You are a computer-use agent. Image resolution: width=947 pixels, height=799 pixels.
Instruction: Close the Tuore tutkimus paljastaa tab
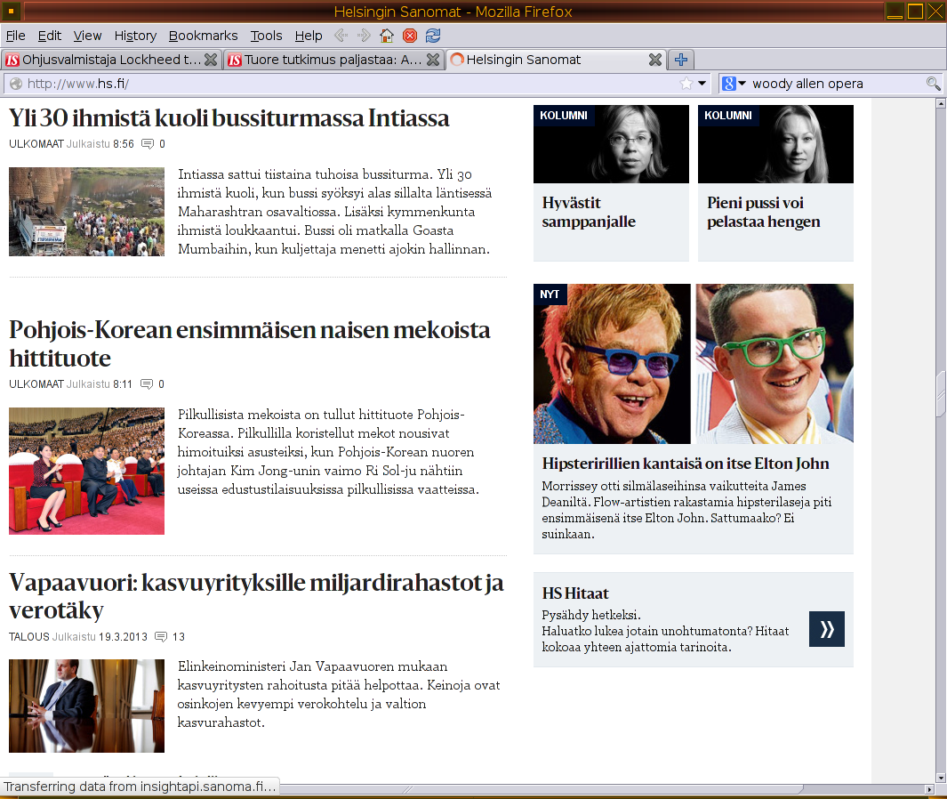click(433, 60)
